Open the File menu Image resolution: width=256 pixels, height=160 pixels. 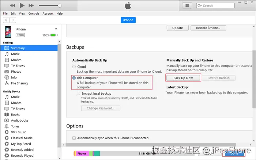5,14
